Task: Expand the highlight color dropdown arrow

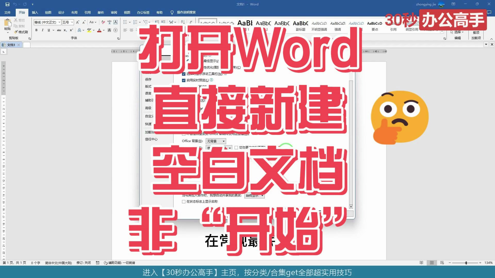Action: click(x=94, y=30)
